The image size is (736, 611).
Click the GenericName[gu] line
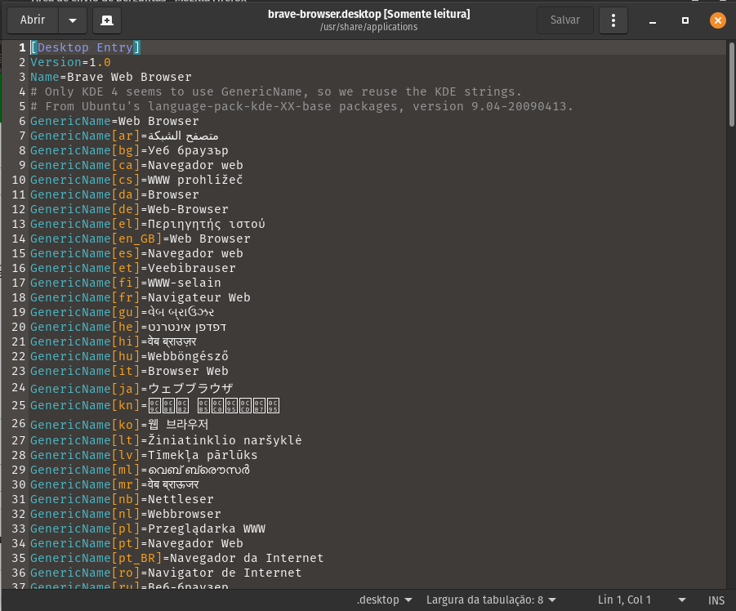[122, 312]
